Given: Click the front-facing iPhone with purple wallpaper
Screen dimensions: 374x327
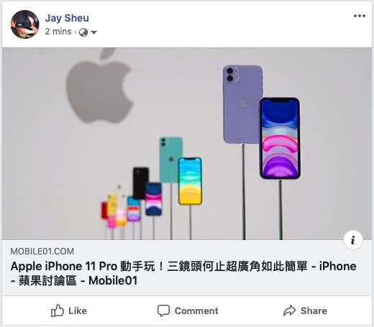Looking at the screenshot, I should (280, 138).
